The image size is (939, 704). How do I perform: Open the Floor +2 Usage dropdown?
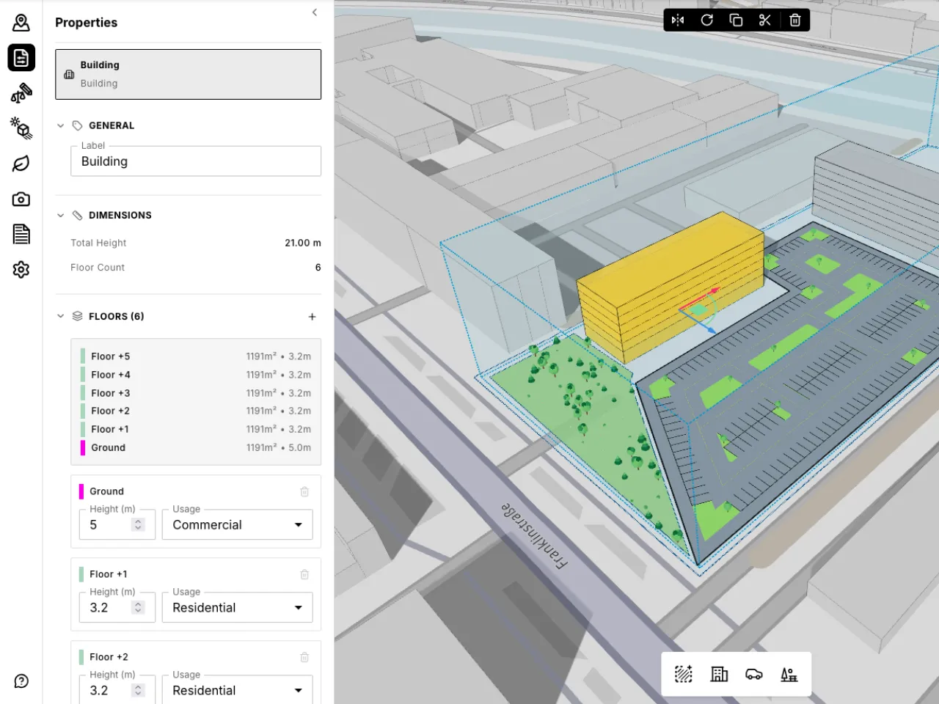pos(238,690)
